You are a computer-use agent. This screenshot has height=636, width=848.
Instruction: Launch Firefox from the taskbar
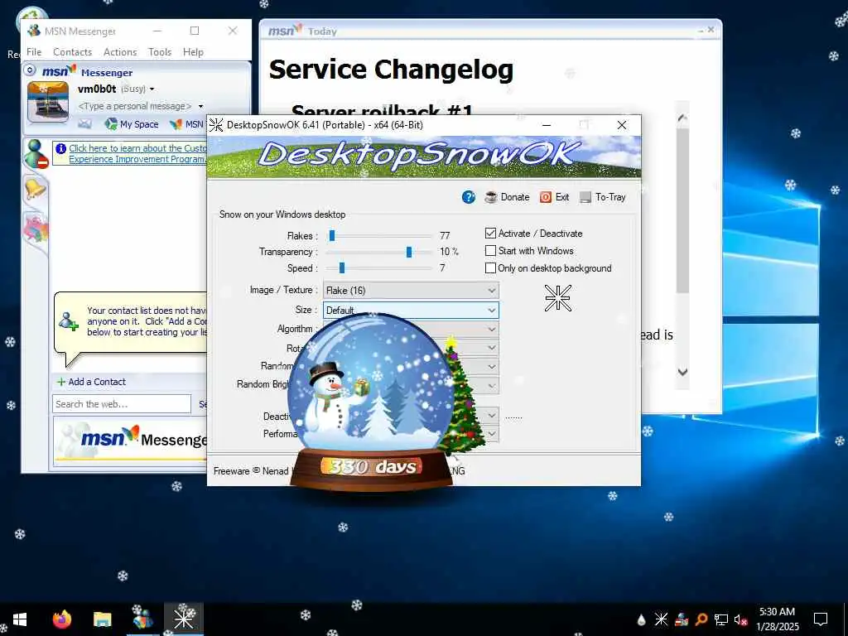click(x=61, y=619)
